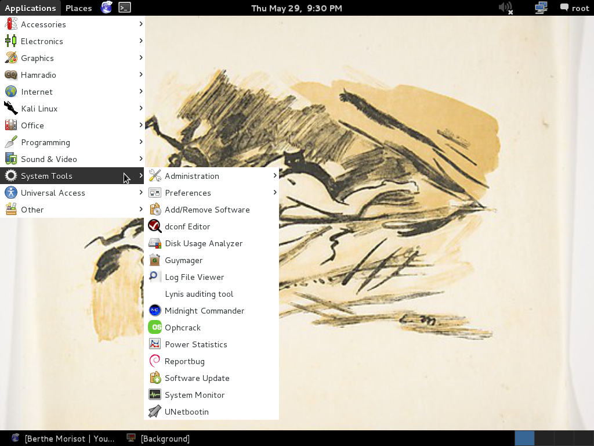This screenshot has height=446, width=594.
Task: Click the UNetbootin icon
Action: pos(155,412)
